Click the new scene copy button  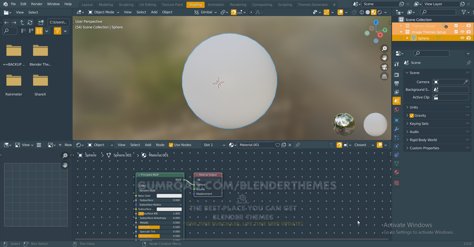401,4
